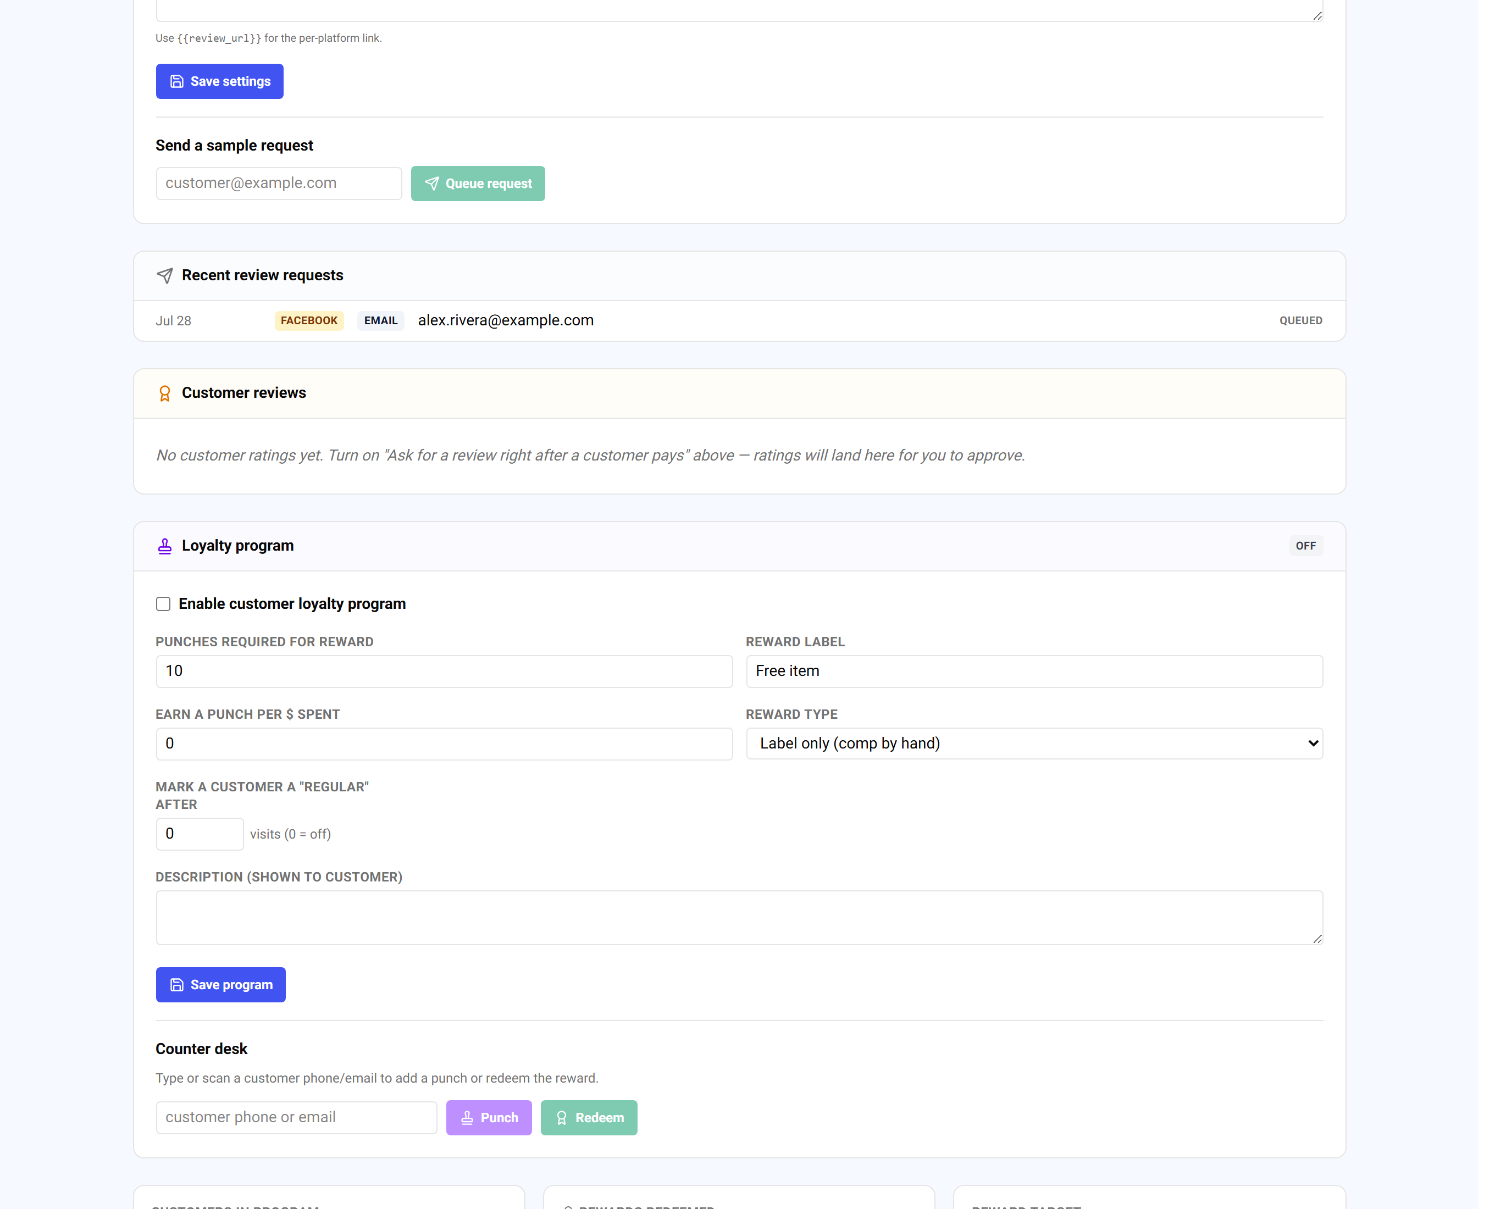
Task: Click the paper plane icon beside Recent review requests
Action: [x=164, y=276]
